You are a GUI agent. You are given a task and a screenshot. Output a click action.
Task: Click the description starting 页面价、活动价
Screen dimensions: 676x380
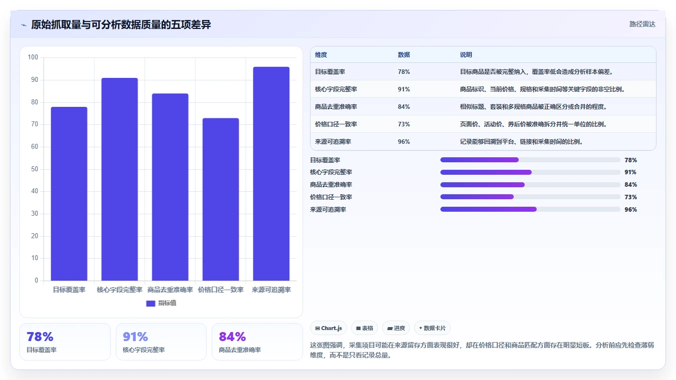pyautogui.click(x=533, y=124)
